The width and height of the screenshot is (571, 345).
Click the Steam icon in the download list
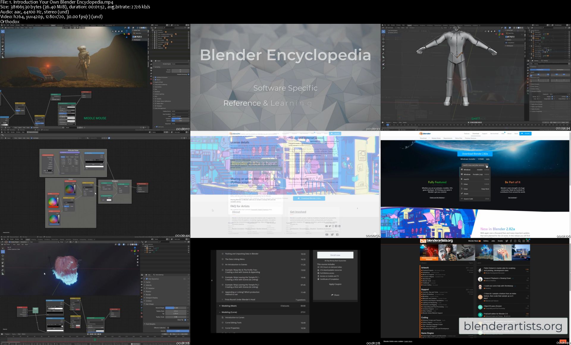tap(462, 194)
